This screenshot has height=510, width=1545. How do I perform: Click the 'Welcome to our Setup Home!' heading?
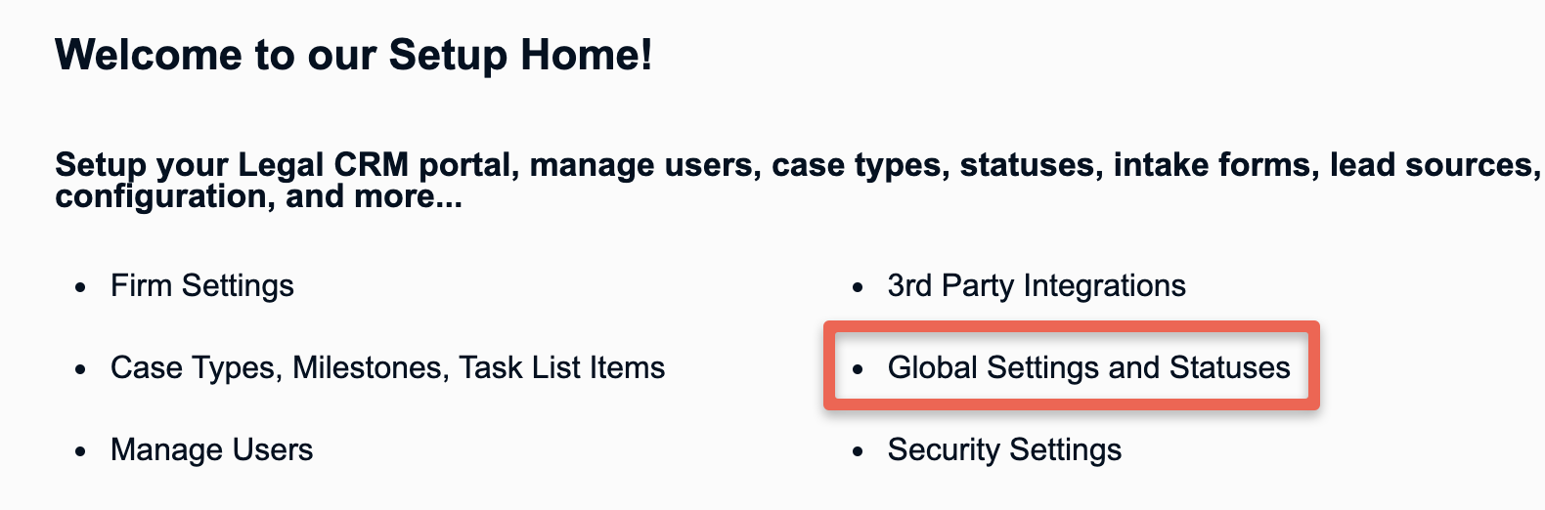[x=354, y=55]
